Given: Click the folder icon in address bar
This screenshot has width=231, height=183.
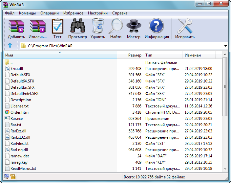Looking at the screenshot, I should (x=23, y=46).
